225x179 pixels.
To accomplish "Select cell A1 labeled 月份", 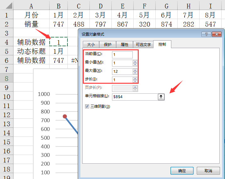I will coord(31,15).
